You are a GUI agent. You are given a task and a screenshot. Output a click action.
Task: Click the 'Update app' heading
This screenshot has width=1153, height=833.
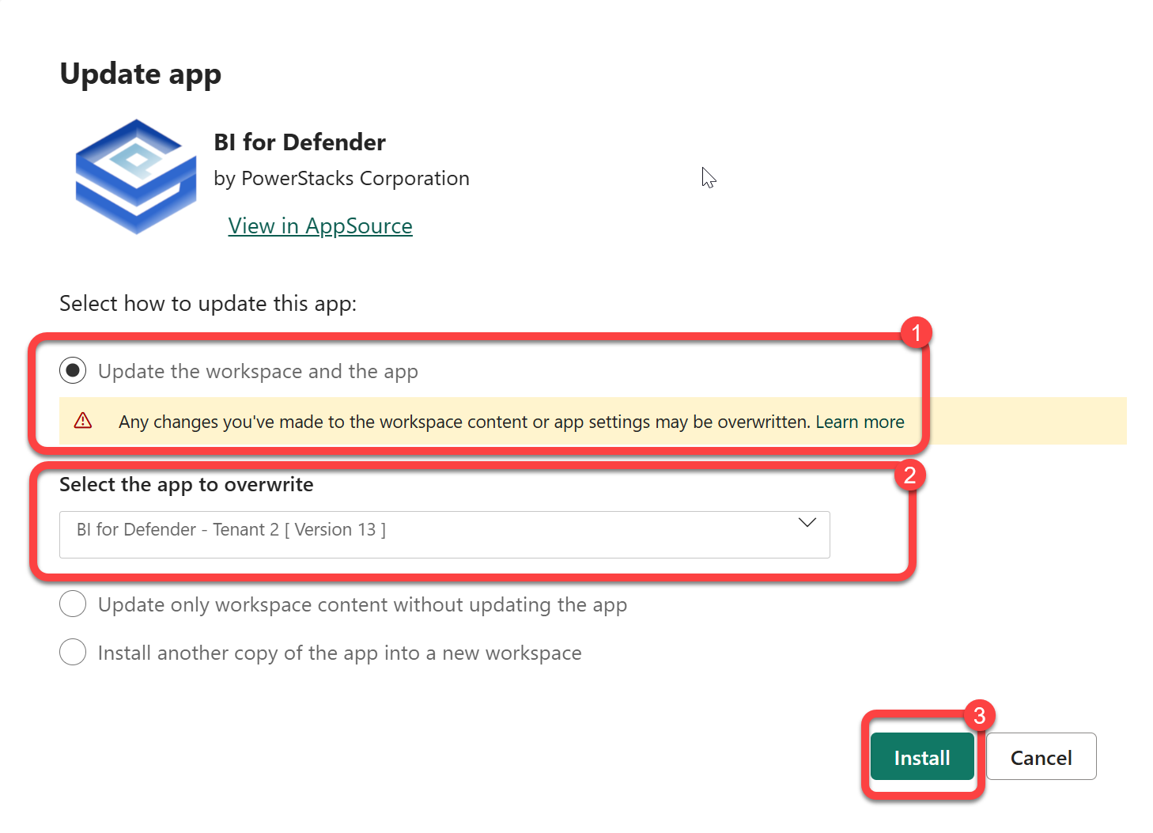141,74
